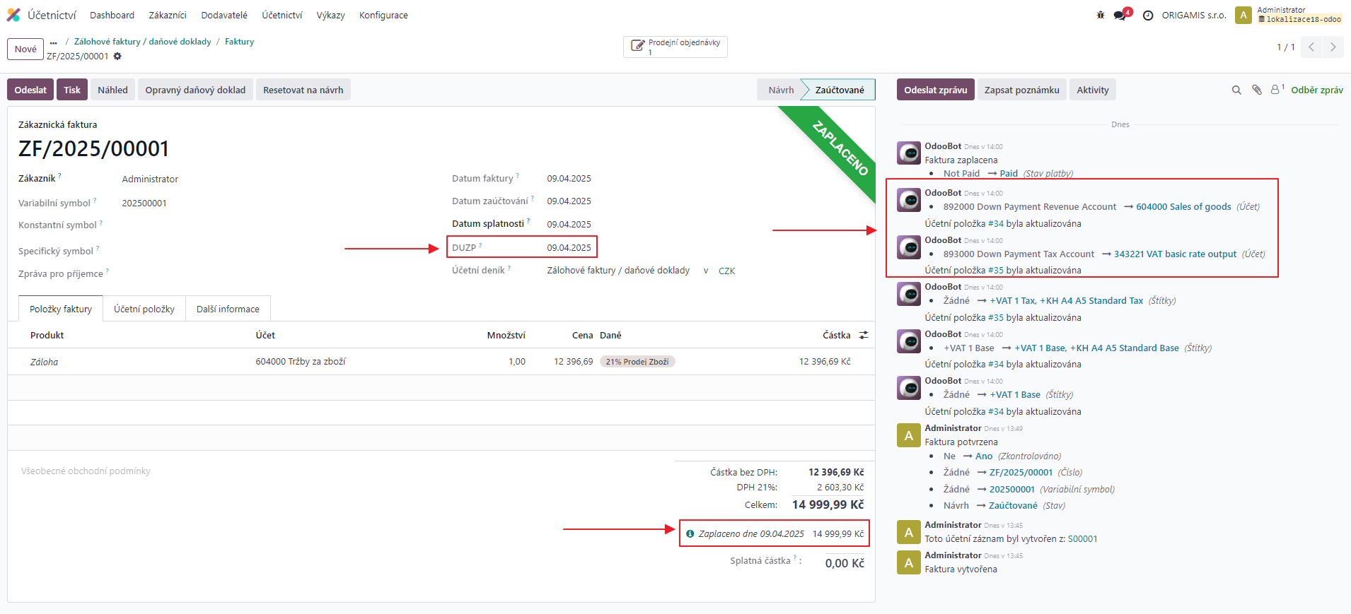This screenshot has height=614, width=1351.
Task: Search messages with the chatter magnifier icon
Action: tap(1236, 90)
